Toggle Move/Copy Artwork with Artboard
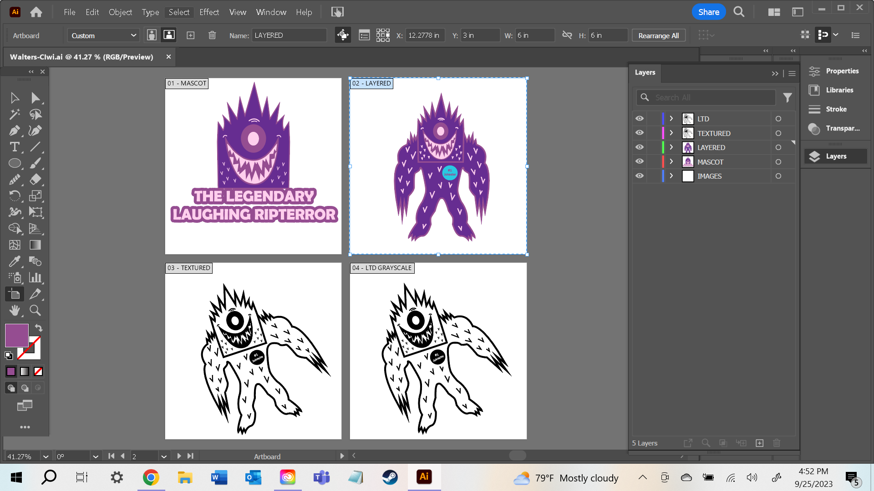Viewport: 874px width, 491px height. click(343, 35)
